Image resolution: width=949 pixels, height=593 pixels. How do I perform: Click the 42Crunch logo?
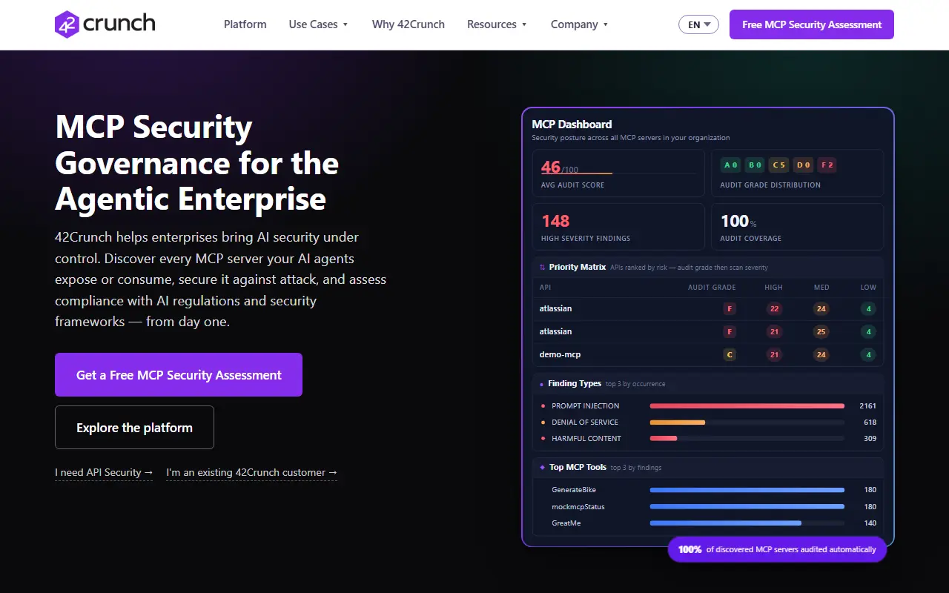105,24
